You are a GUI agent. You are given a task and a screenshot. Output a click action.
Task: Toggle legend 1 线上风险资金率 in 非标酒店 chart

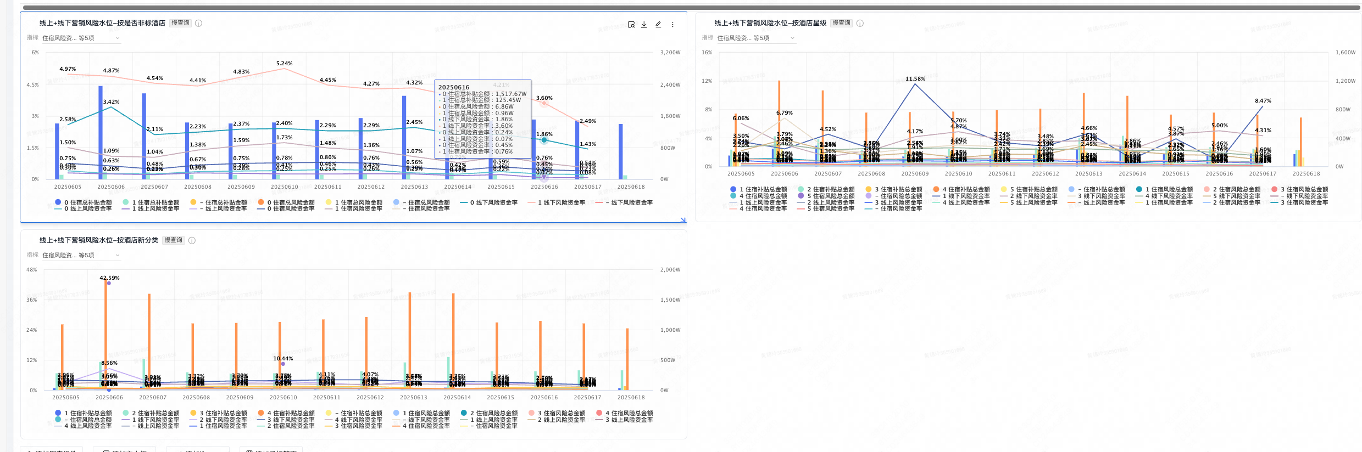point(151,208)
